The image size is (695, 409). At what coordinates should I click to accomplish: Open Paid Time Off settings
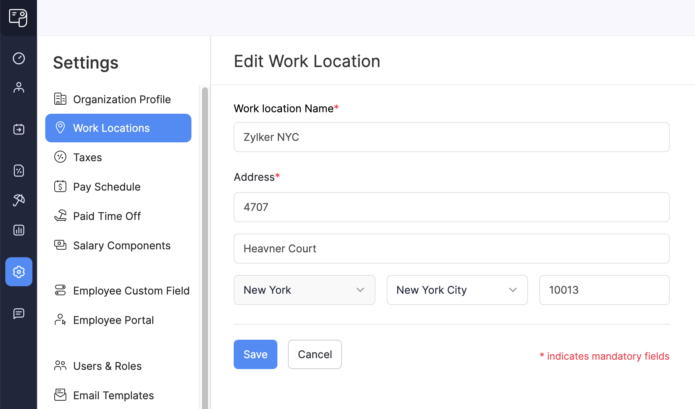click(107, 216)
